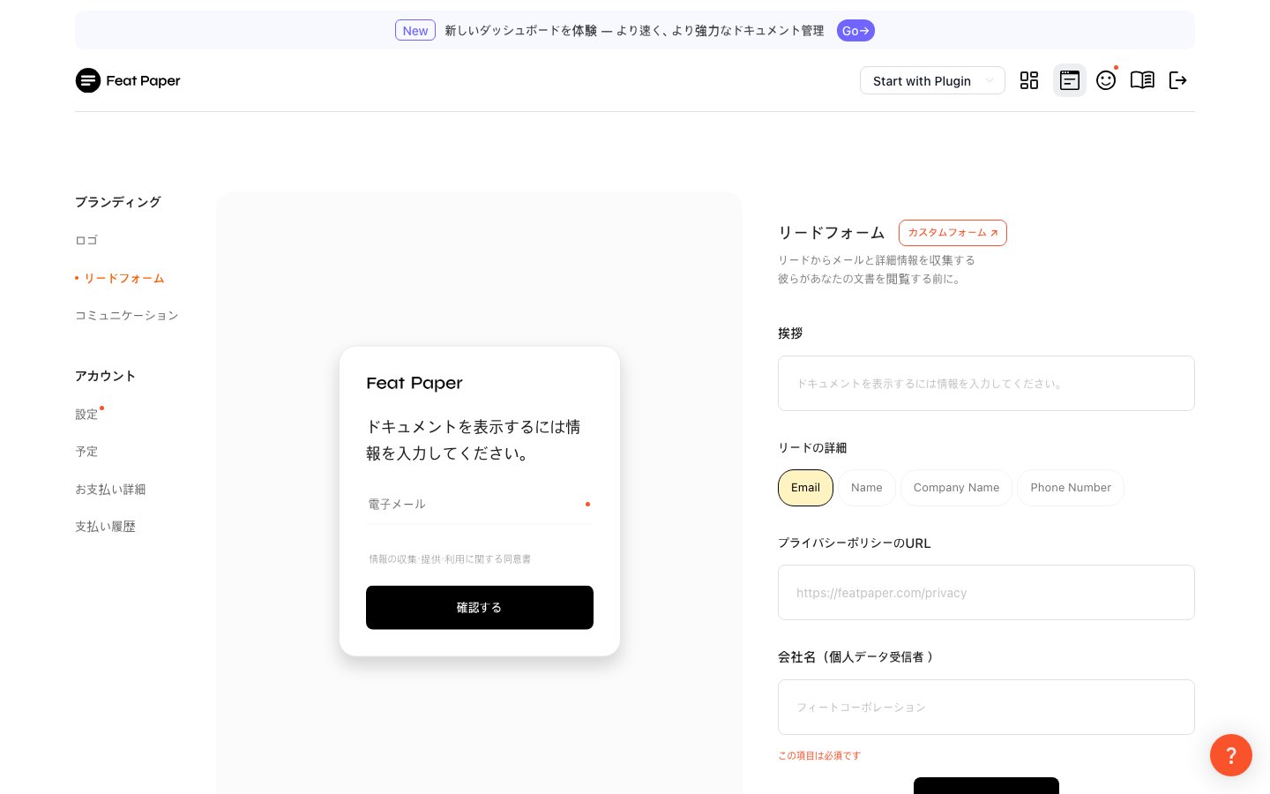Open the branding page window icon
This screenshot has height=794, width=1270.
pos(1070,80)
